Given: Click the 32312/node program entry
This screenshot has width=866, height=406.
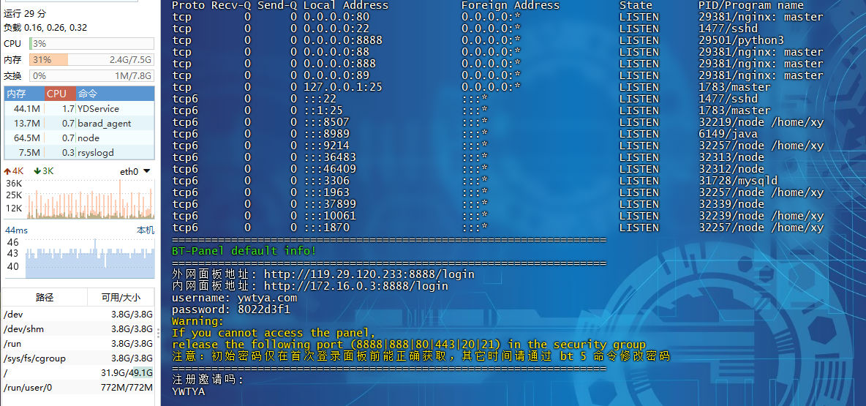Looking at the screenshot, I should (x=731, y=169).
